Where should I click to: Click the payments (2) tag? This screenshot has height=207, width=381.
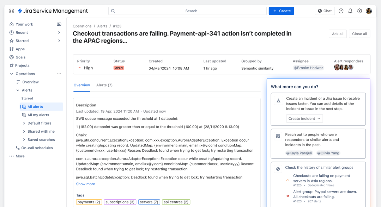tap(89, 202)
